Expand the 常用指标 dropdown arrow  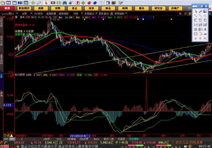[126, 14]
